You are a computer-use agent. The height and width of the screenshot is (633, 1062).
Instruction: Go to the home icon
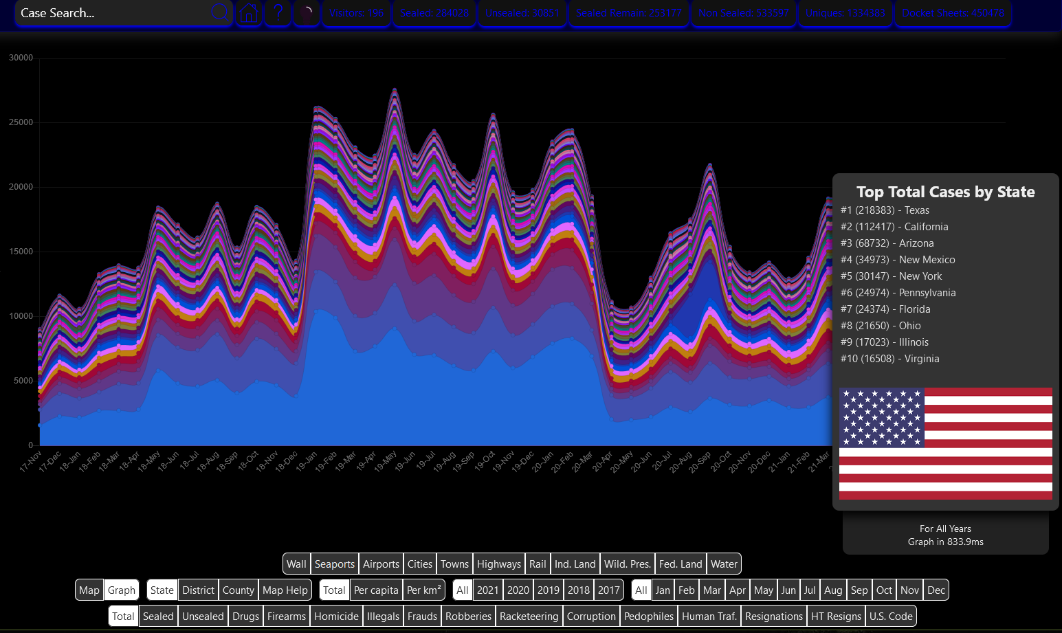pyautogui.click(x=249, y=13)
